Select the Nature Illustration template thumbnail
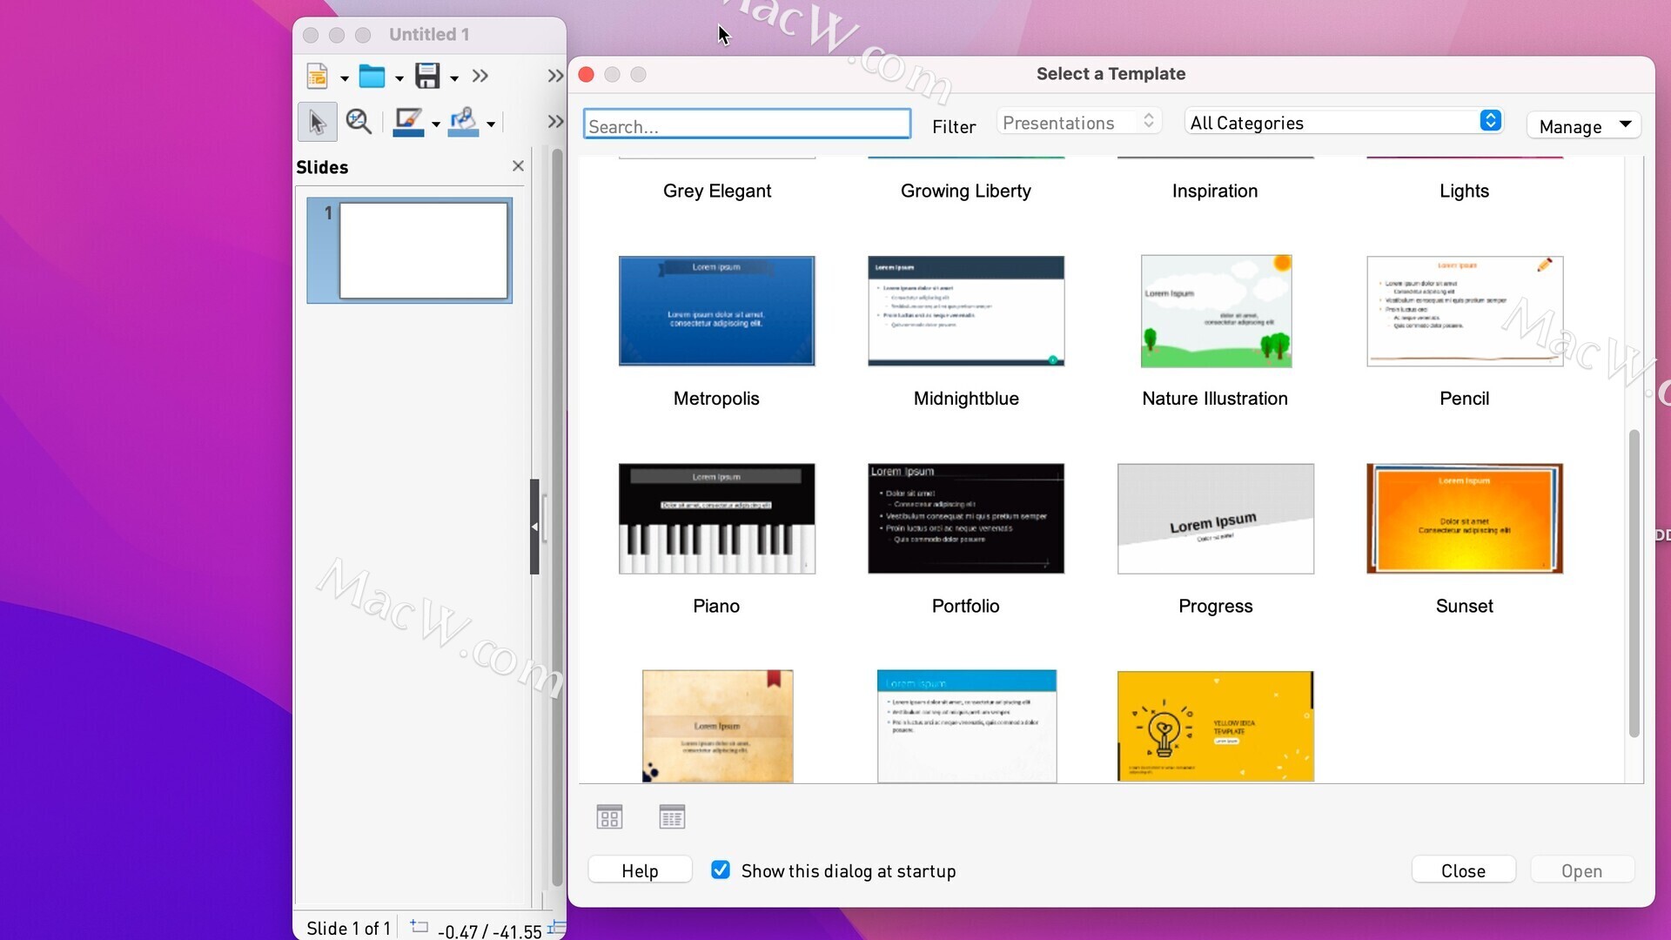The height and width of the screenshot is (940, 1671). 1216,311
